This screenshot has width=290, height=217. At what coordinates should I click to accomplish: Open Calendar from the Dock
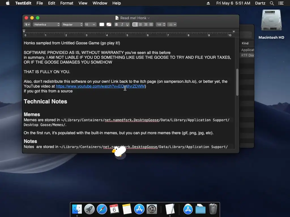(x=114, y=209)
